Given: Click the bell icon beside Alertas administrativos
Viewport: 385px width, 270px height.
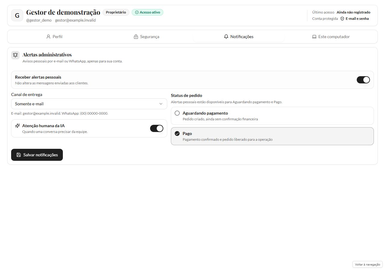Looking at the screenshot, I should click(x=15, y=55).
